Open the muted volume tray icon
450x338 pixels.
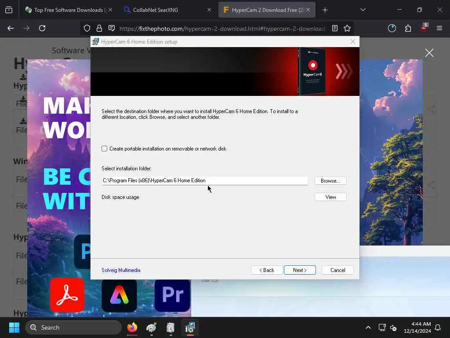tap(393, 327)
